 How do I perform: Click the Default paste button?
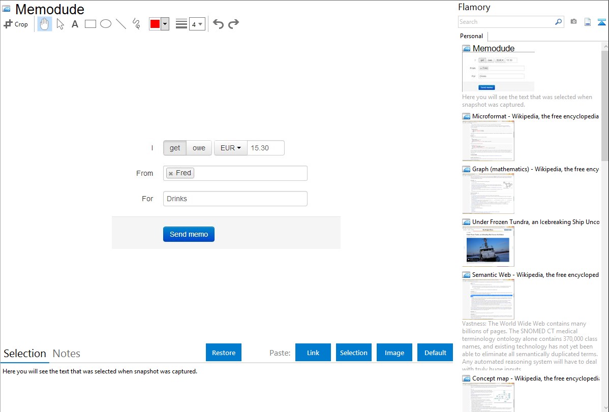pyautogui.click(x=435, y=353)
